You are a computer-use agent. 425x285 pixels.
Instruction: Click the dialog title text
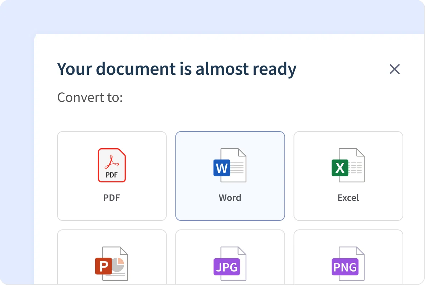[176, 69]
